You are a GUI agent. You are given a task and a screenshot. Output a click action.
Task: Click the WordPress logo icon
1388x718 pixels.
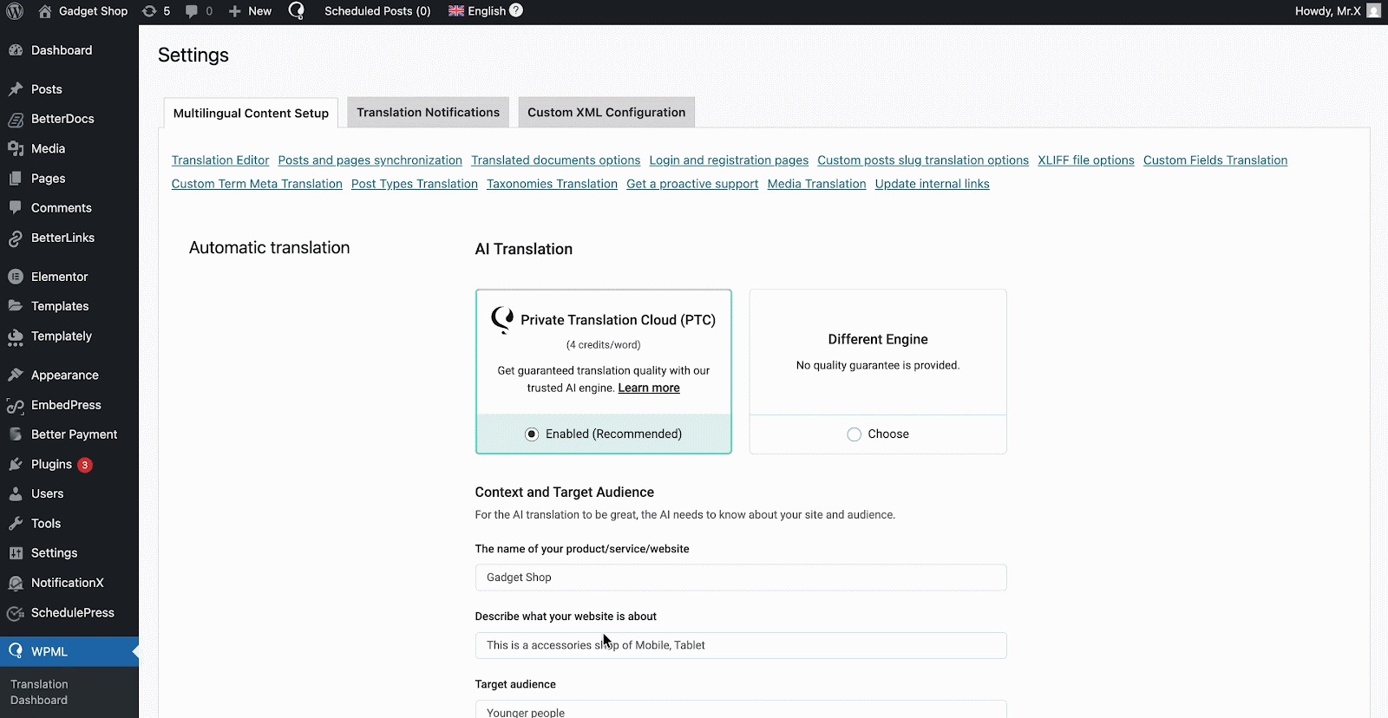pyautogui.click(x=15, y=11)
